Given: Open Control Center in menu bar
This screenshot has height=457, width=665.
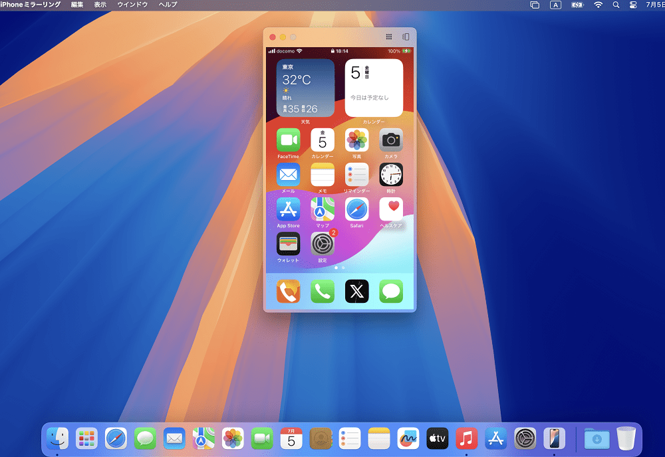Looking at the screenshot, I should click(x=633, y=5).
